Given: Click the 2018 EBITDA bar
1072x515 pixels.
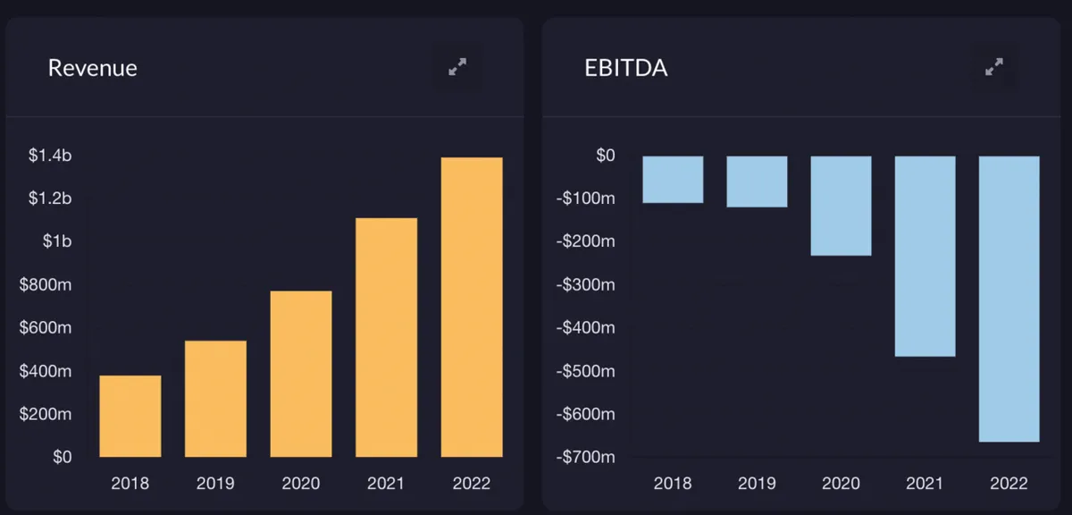Looking at the screenshot, I should (x=673, y=180).
